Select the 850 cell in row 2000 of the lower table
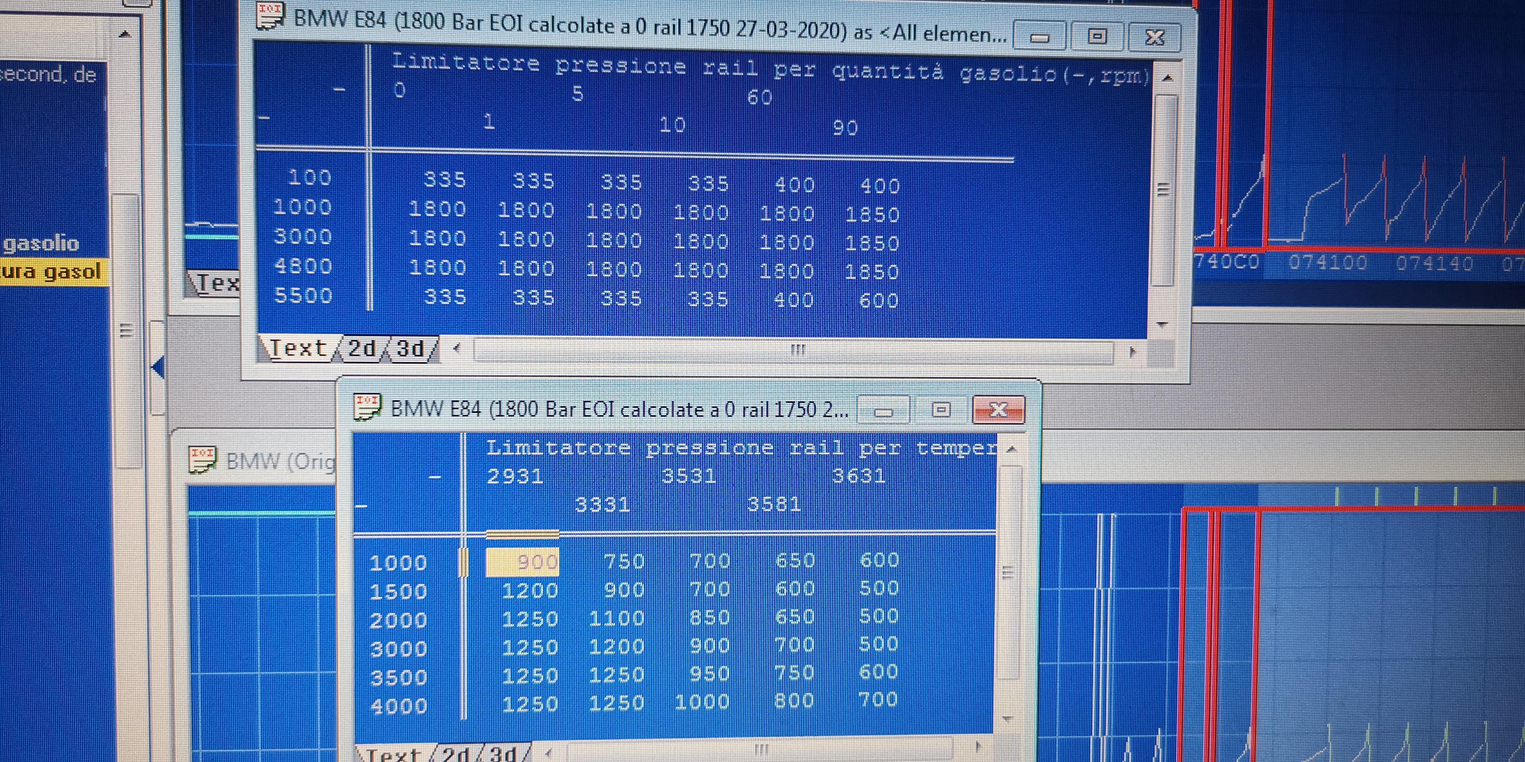The width and height of the screenshot is (1525, 762). (709, 618)
